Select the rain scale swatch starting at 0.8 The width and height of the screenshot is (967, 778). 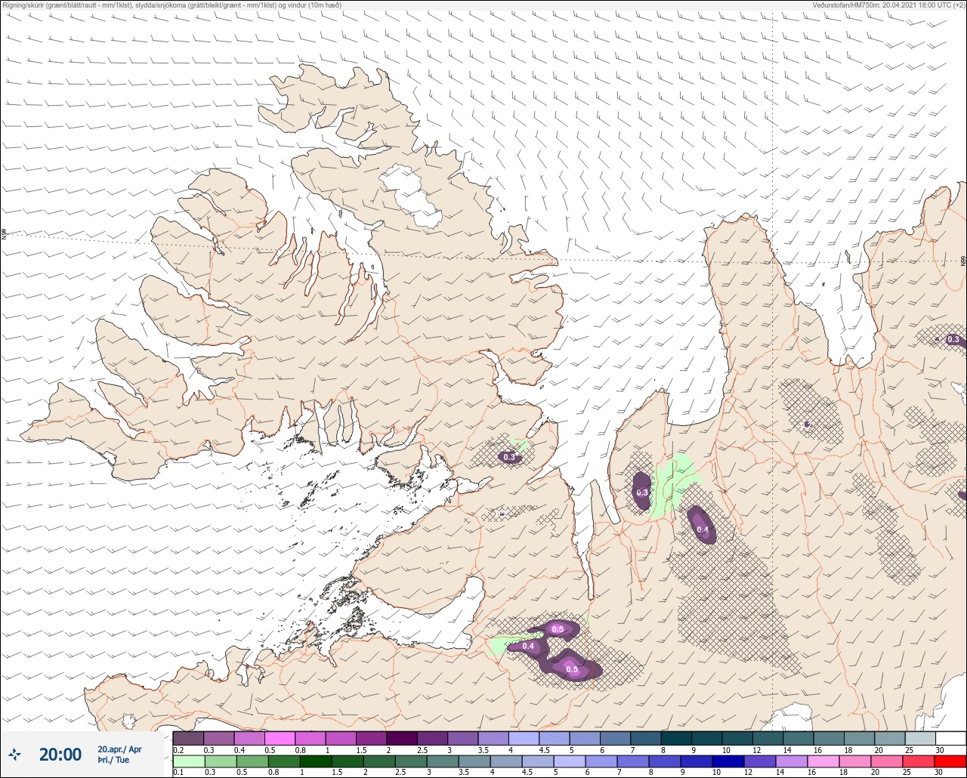[x=284, y=762]
